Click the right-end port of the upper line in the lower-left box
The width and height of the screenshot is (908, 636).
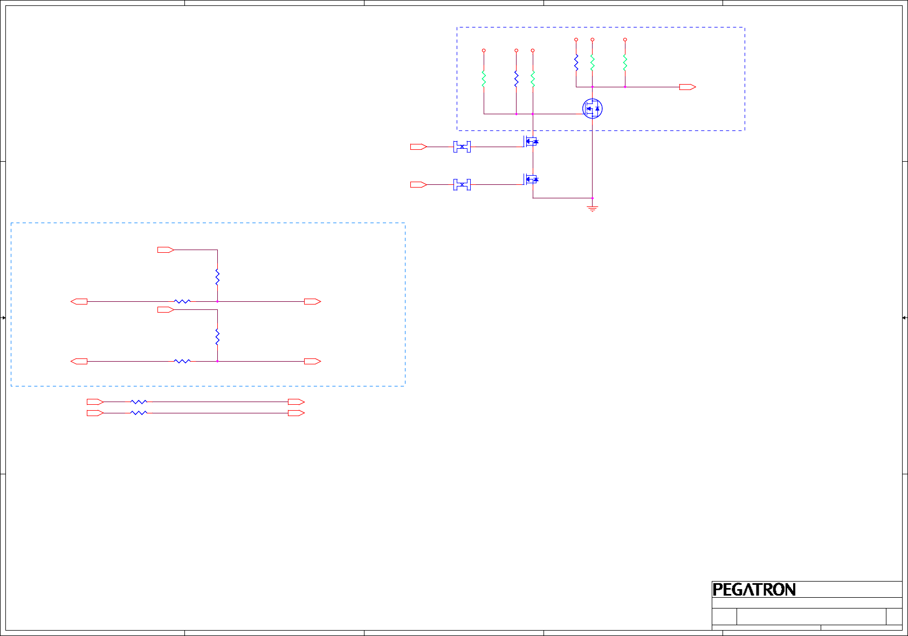click(312, 301)
